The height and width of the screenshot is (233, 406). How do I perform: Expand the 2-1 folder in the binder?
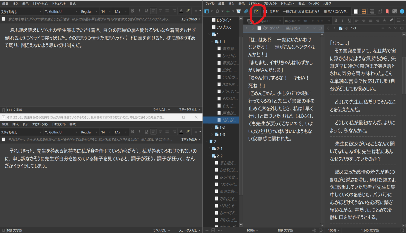pyautogui.click(x=210, y=148)
